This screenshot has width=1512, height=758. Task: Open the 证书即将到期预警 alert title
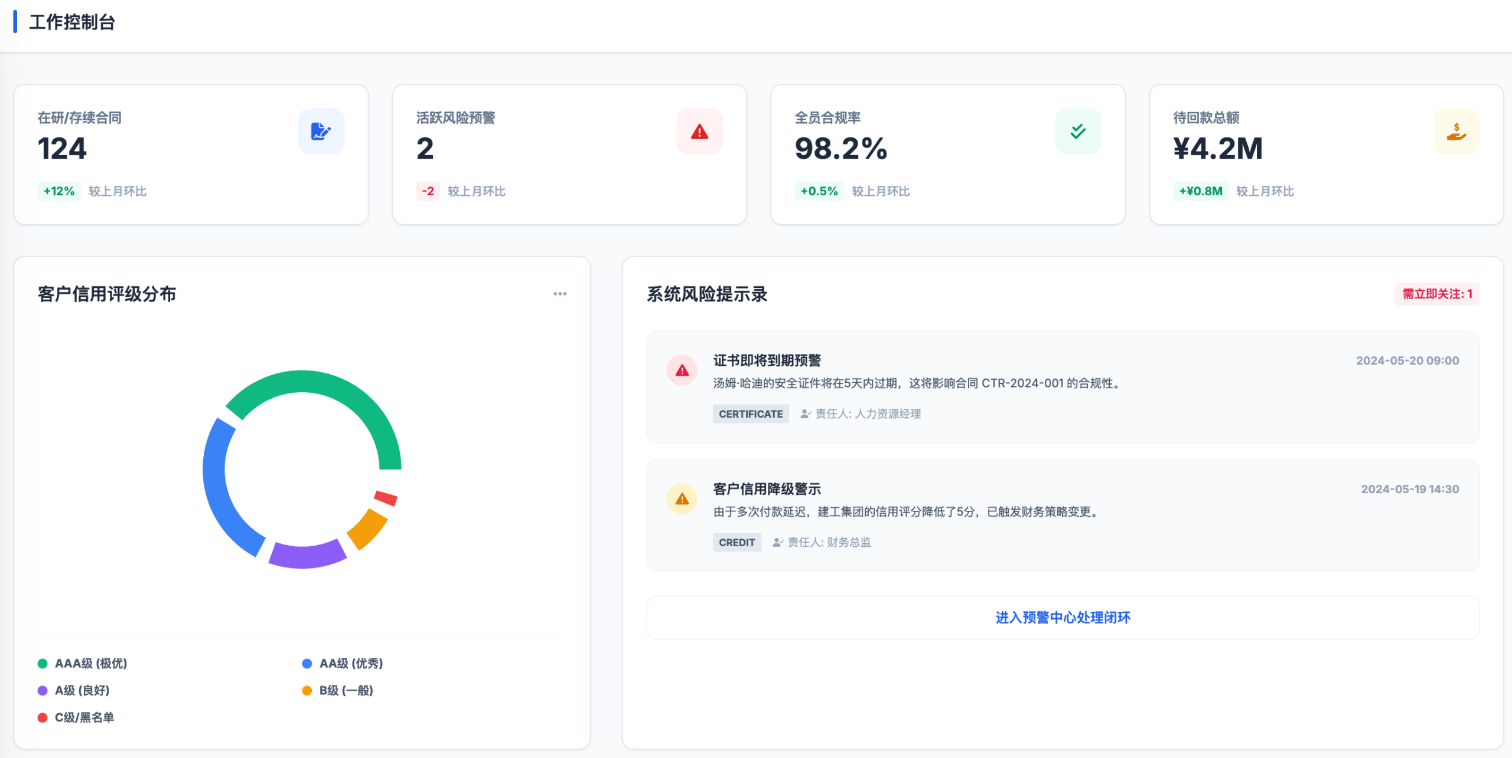[767, 360]
